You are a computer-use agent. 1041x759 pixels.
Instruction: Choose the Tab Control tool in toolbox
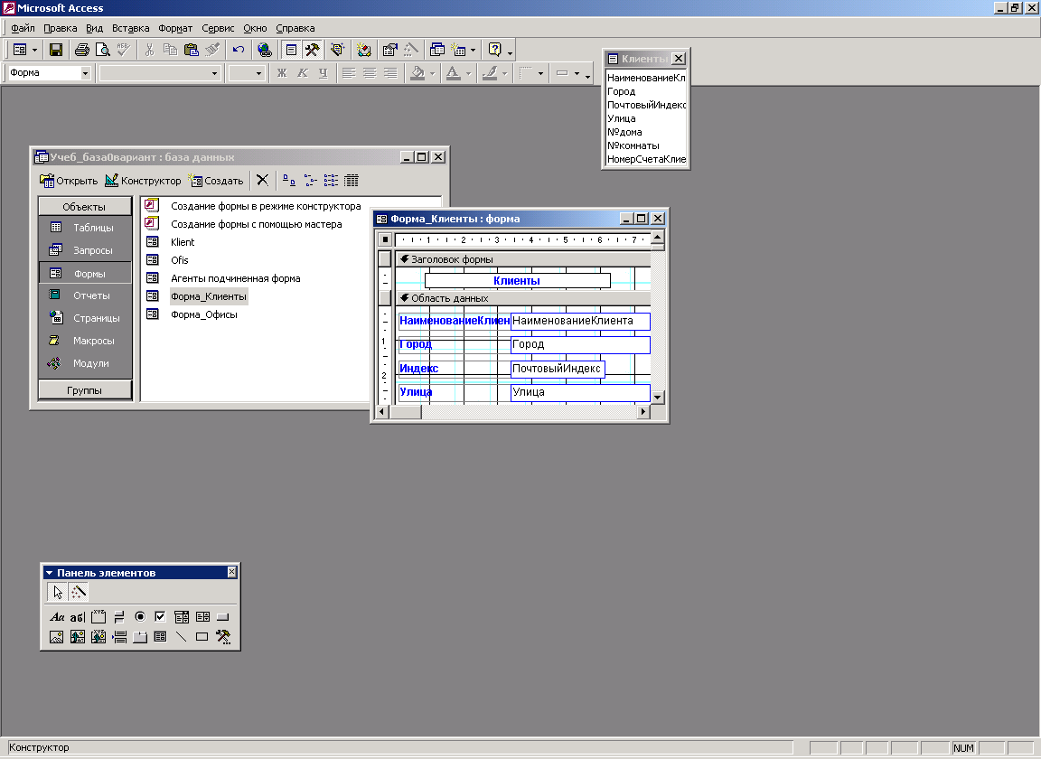click(x=140, y=637)
